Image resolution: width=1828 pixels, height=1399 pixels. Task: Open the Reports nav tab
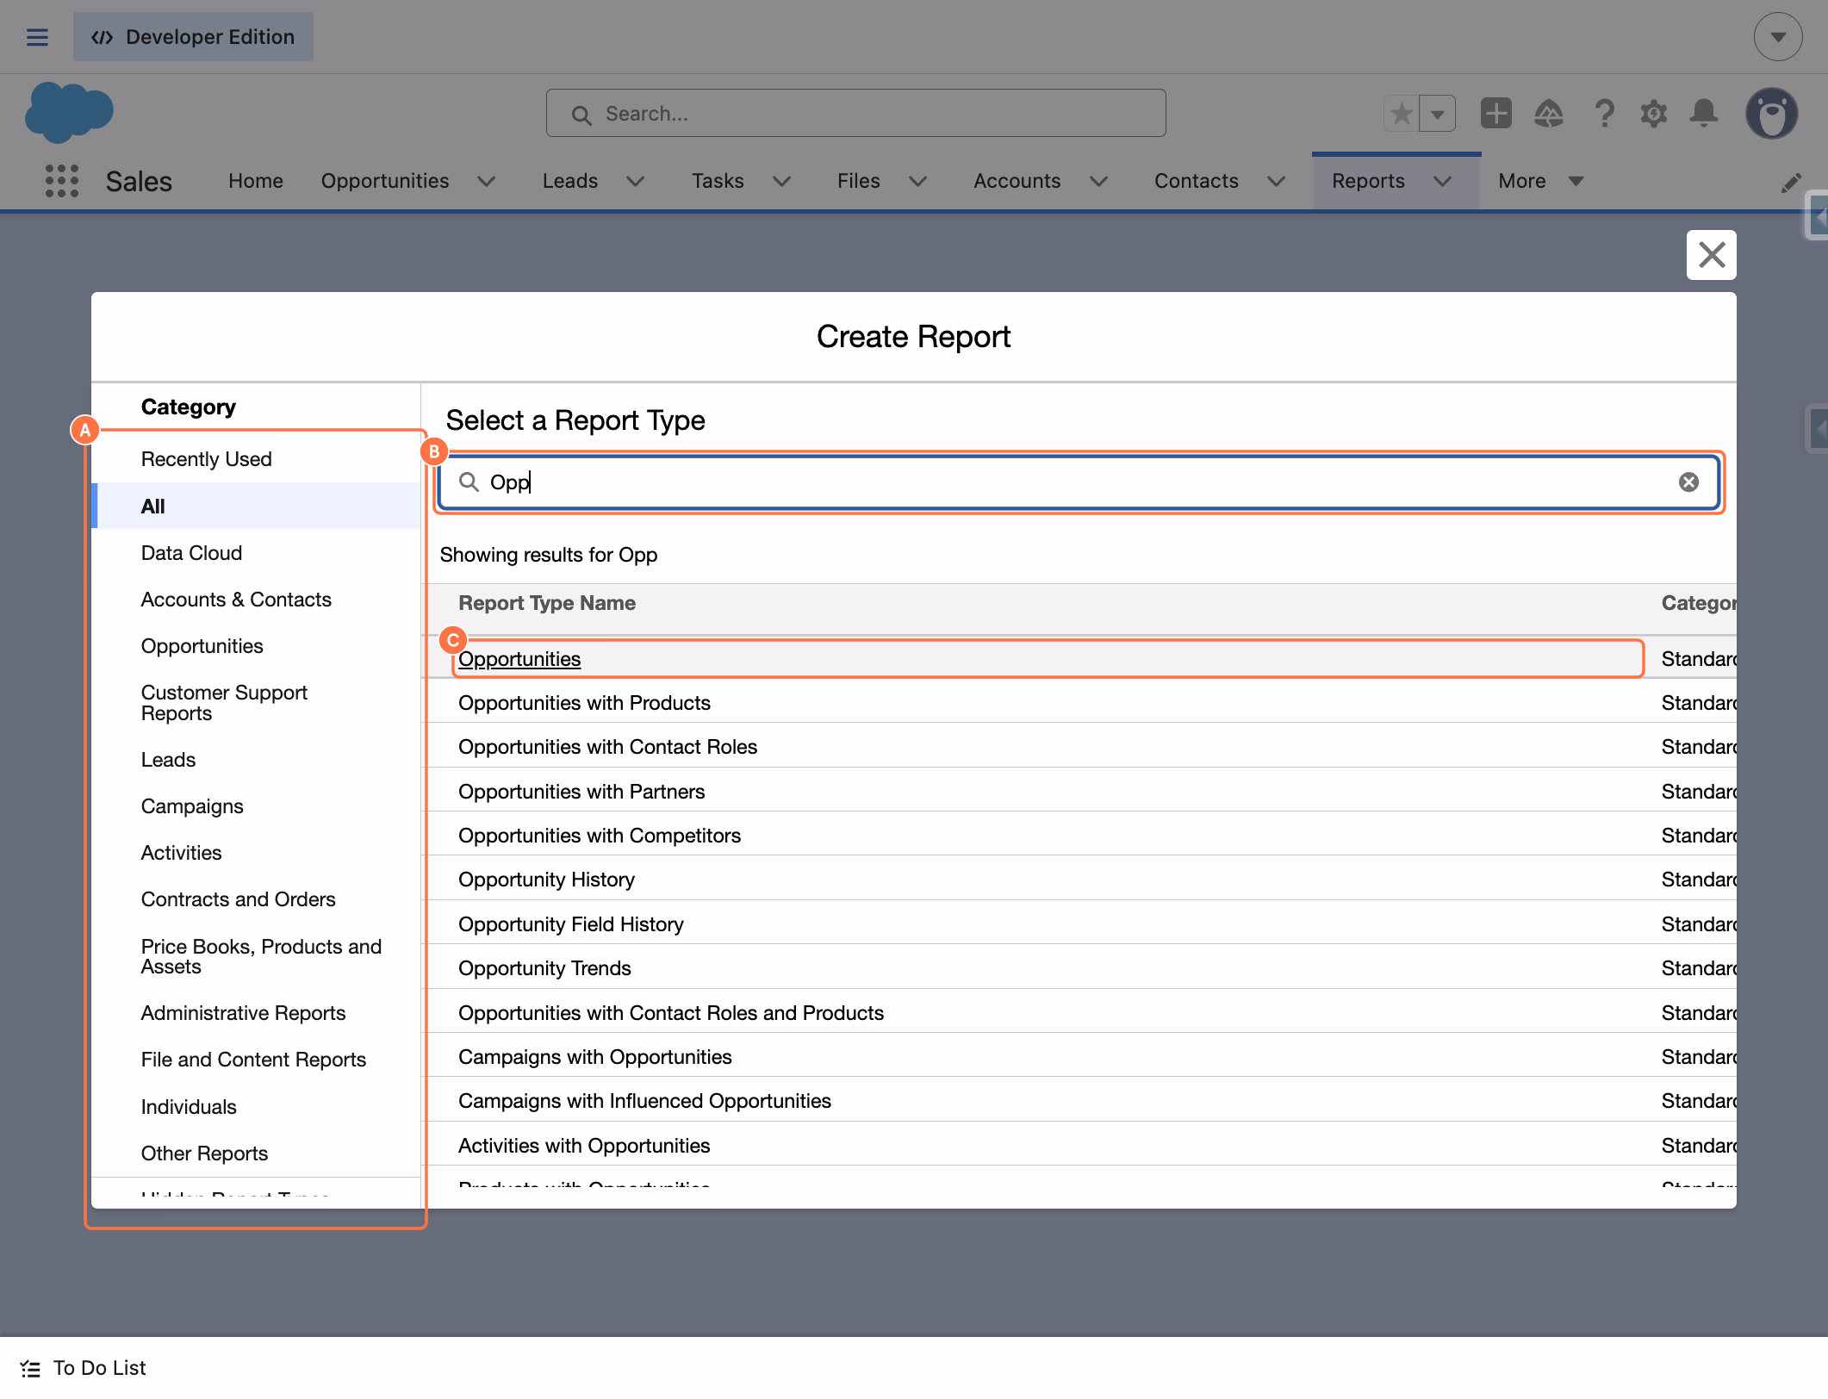(x=1368, y=181)
